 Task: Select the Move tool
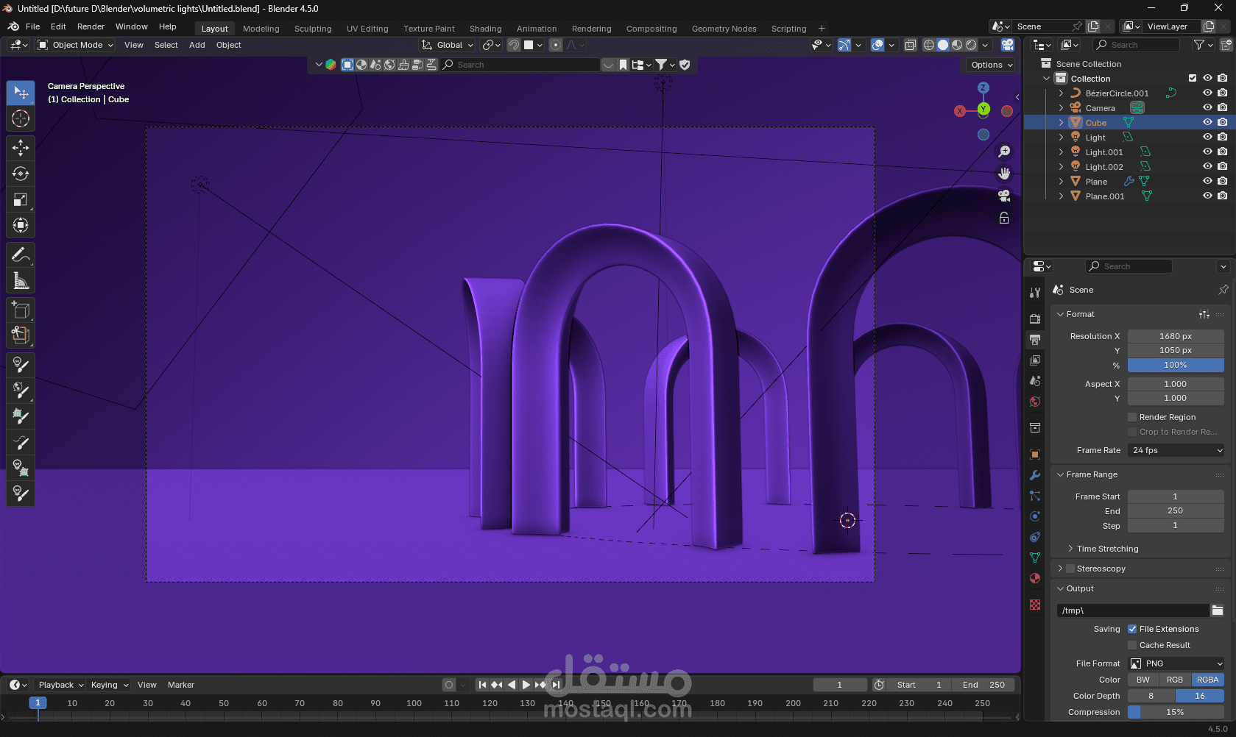21,148
